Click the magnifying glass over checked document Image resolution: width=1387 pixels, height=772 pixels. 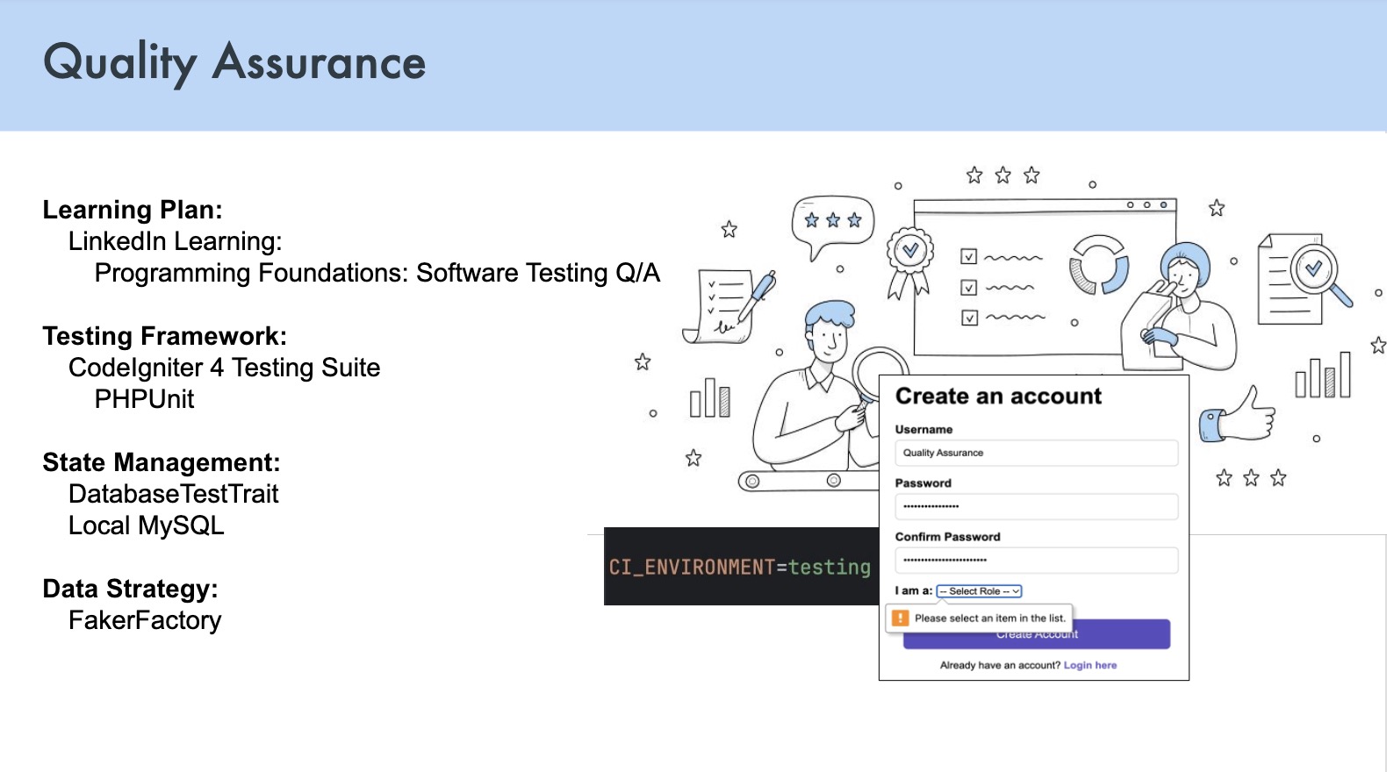(1316, 274)
